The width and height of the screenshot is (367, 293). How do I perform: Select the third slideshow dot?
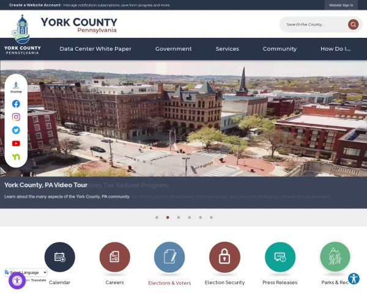[x=179, y=217]
